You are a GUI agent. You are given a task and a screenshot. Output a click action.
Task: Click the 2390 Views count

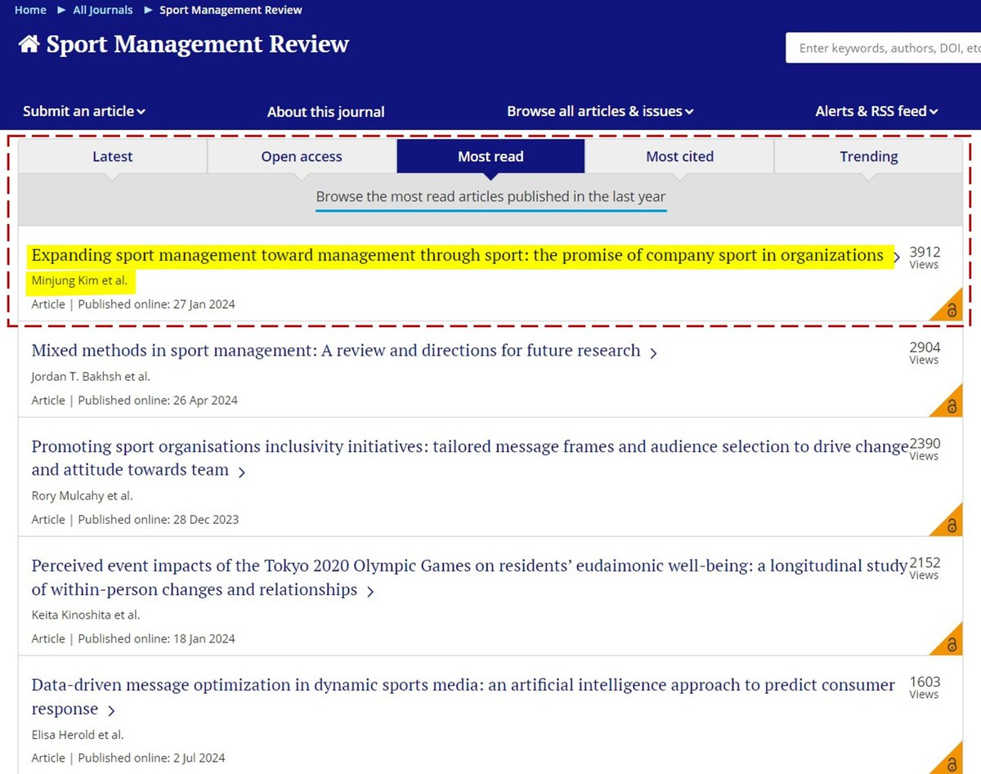(x=925, y=449)
